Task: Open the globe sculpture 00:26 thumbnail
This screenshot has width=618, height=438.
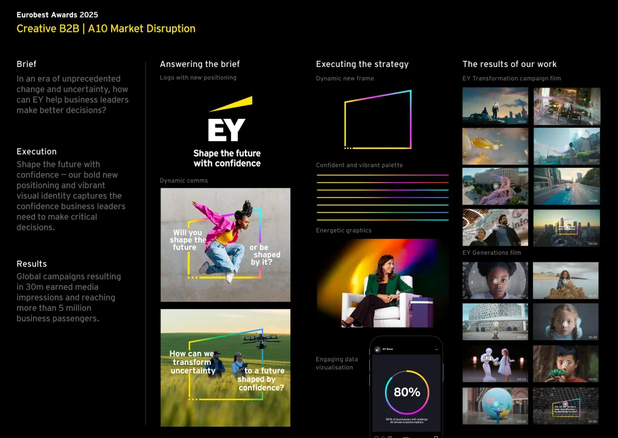Action: pyautogui.click(x=495, y=405)
